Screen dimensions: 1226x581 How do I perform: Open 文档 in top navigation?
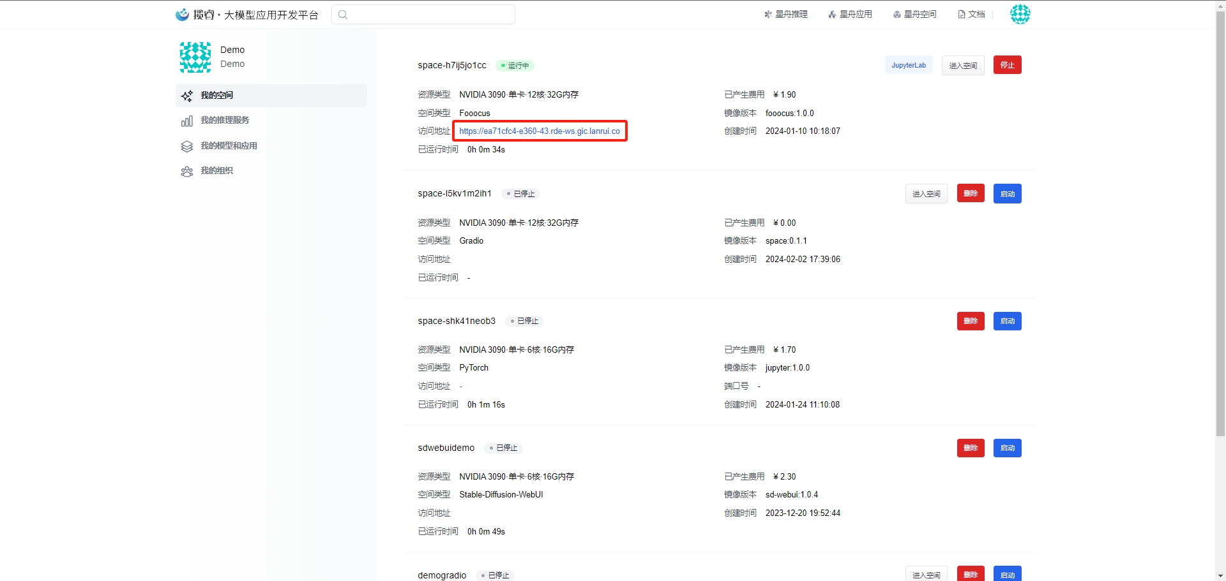click(971, 14)
